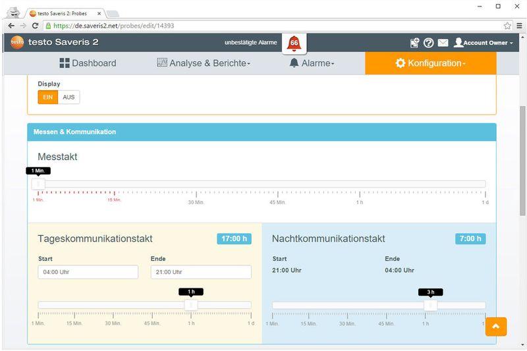Bookmark the page with the star icon
Viewport: 527px width, 351px height.
507,26
